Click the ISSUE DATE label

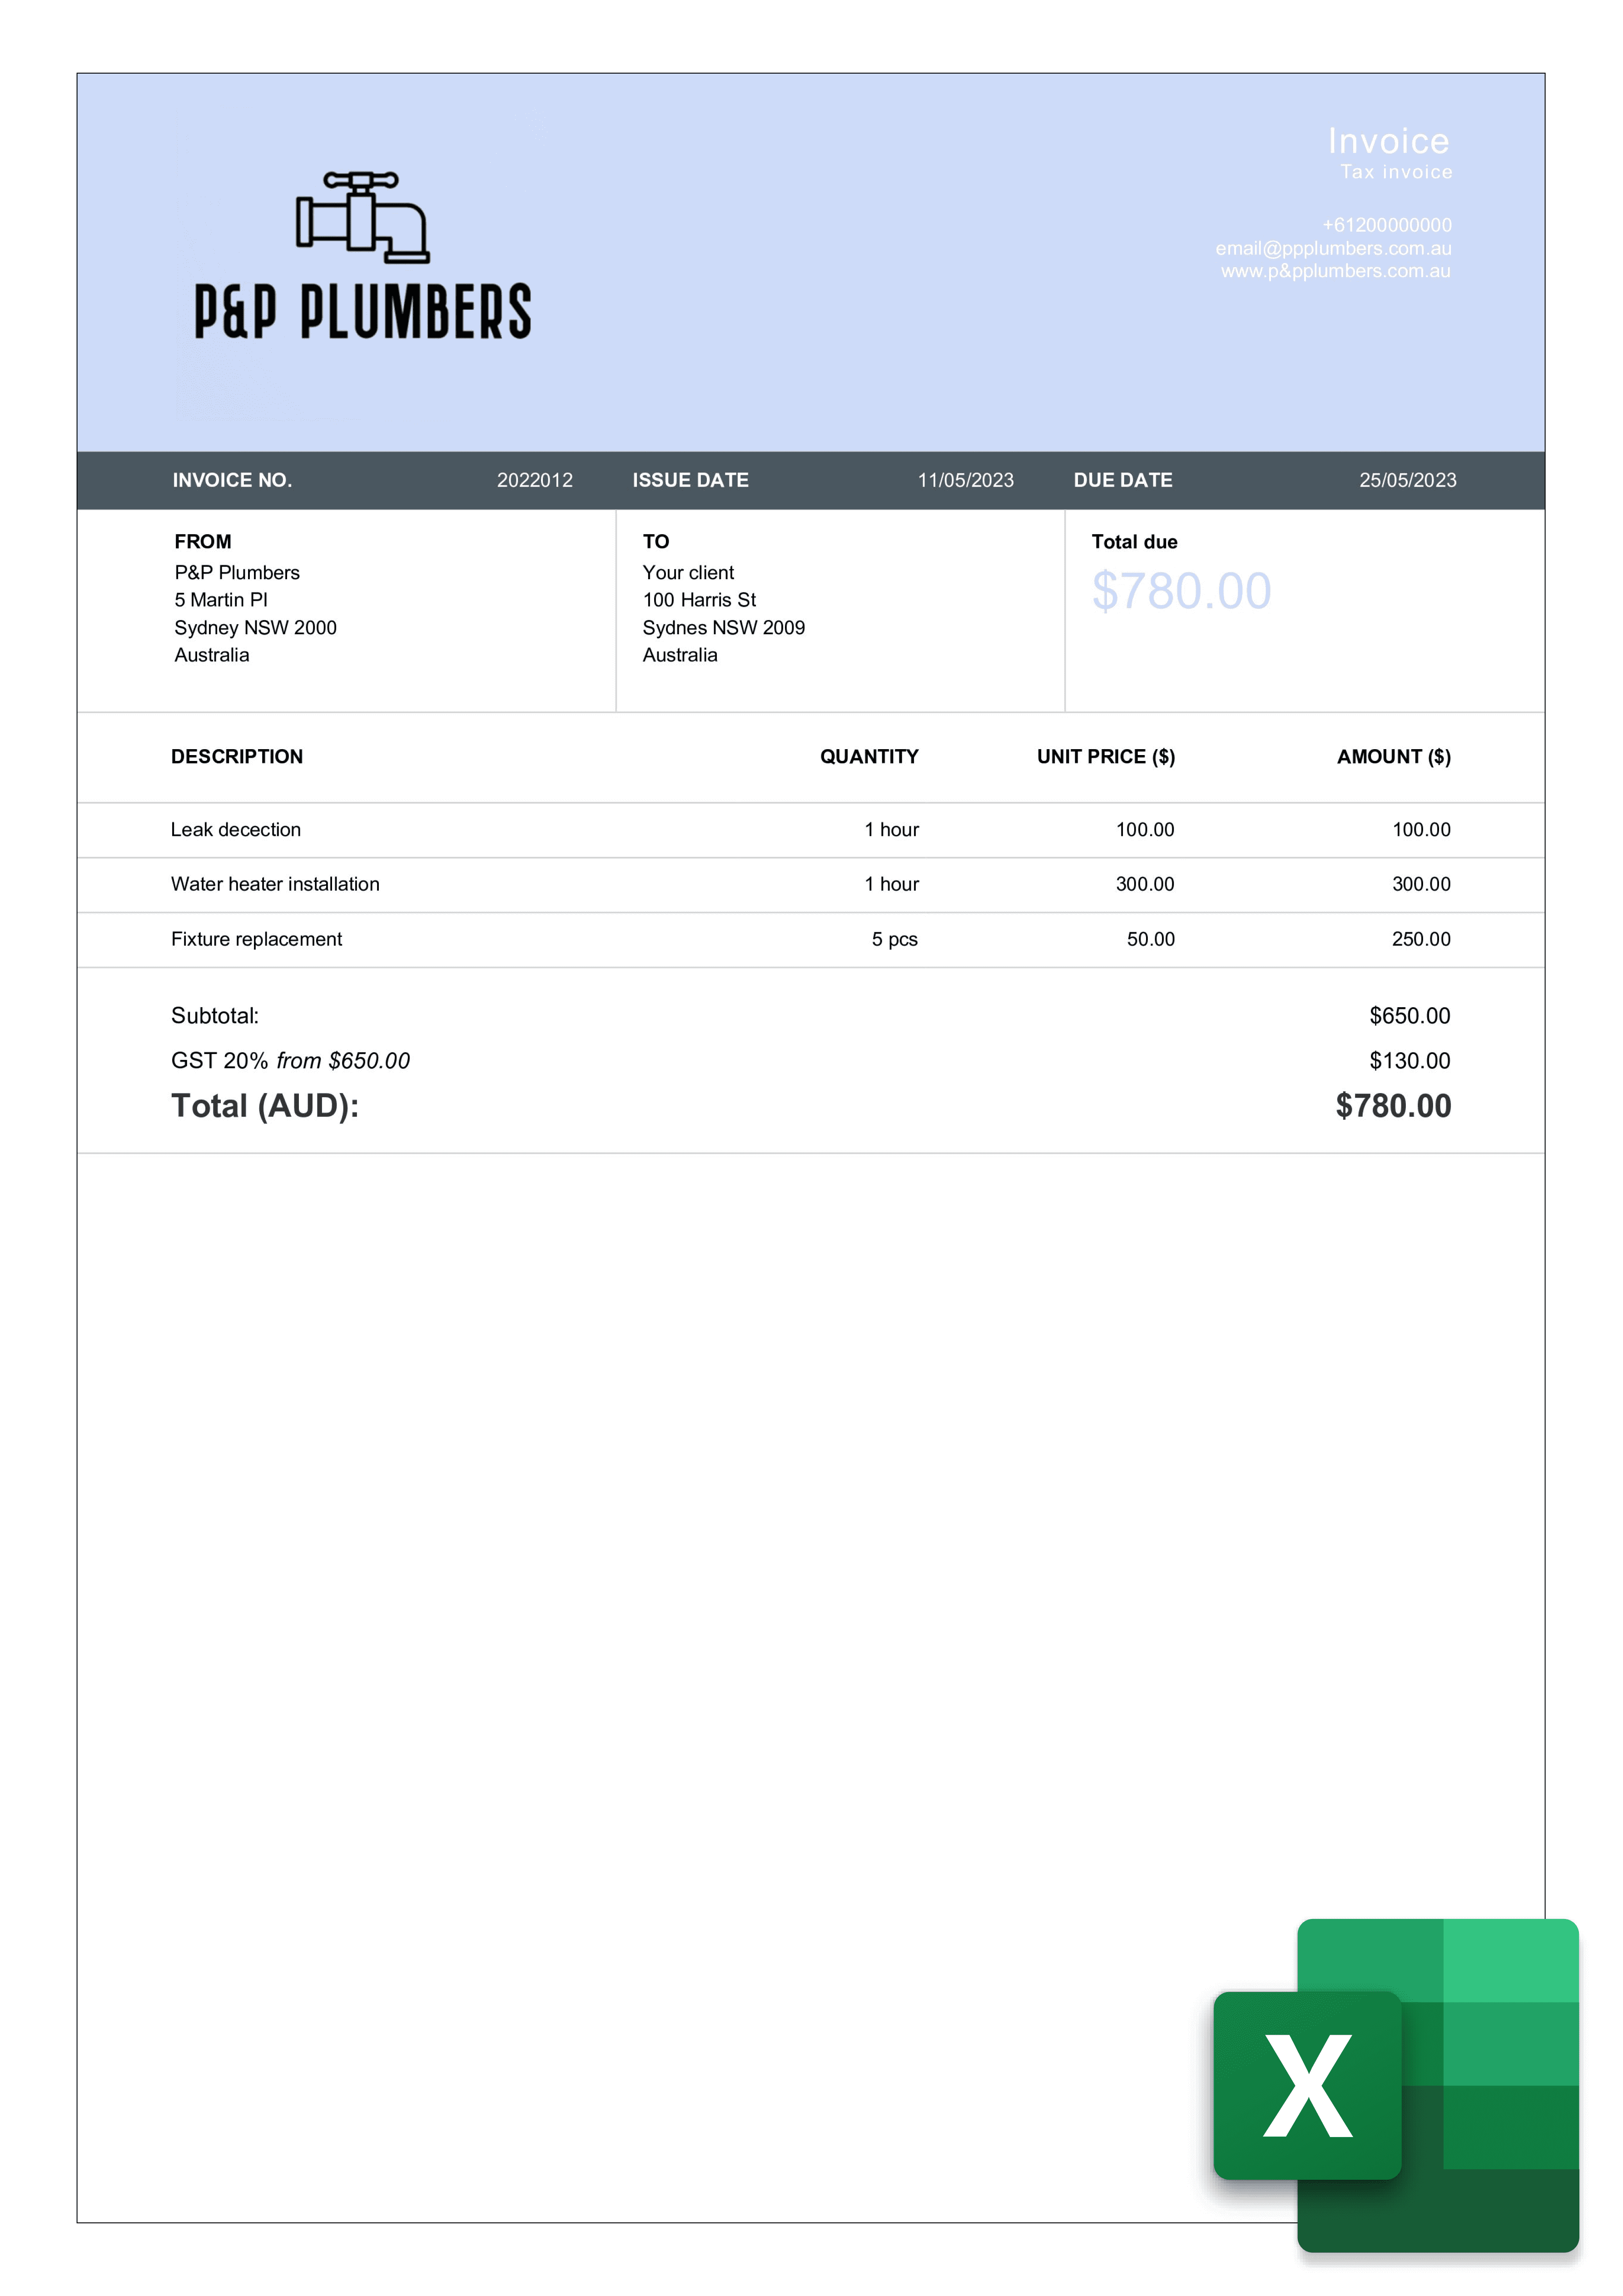click(x=690, y=480)
